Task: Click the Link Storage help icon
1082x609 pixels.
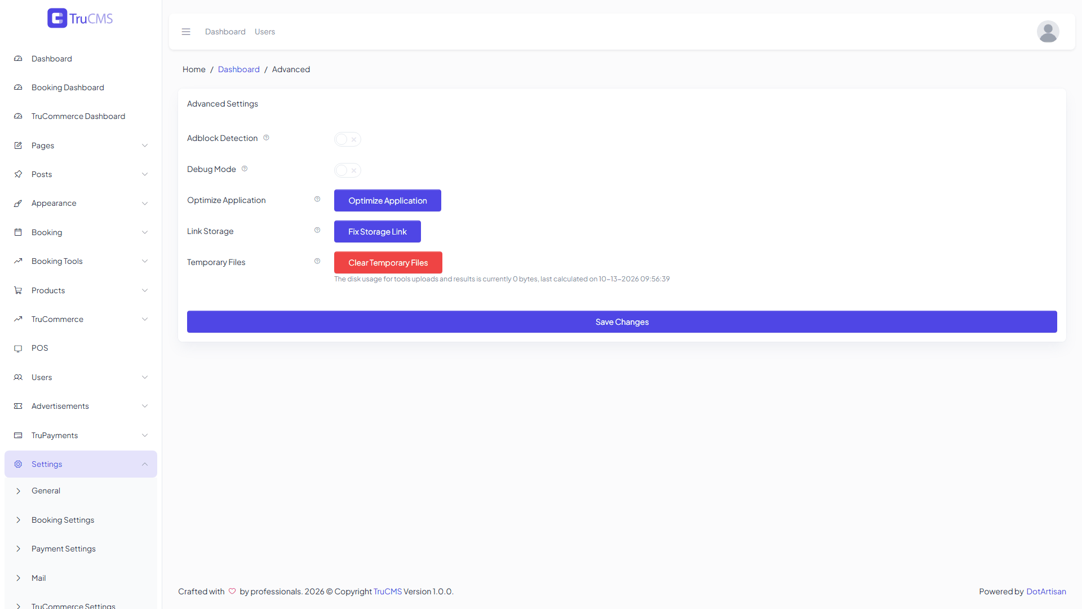Action: pyautogui.click(x=317, y=230)
